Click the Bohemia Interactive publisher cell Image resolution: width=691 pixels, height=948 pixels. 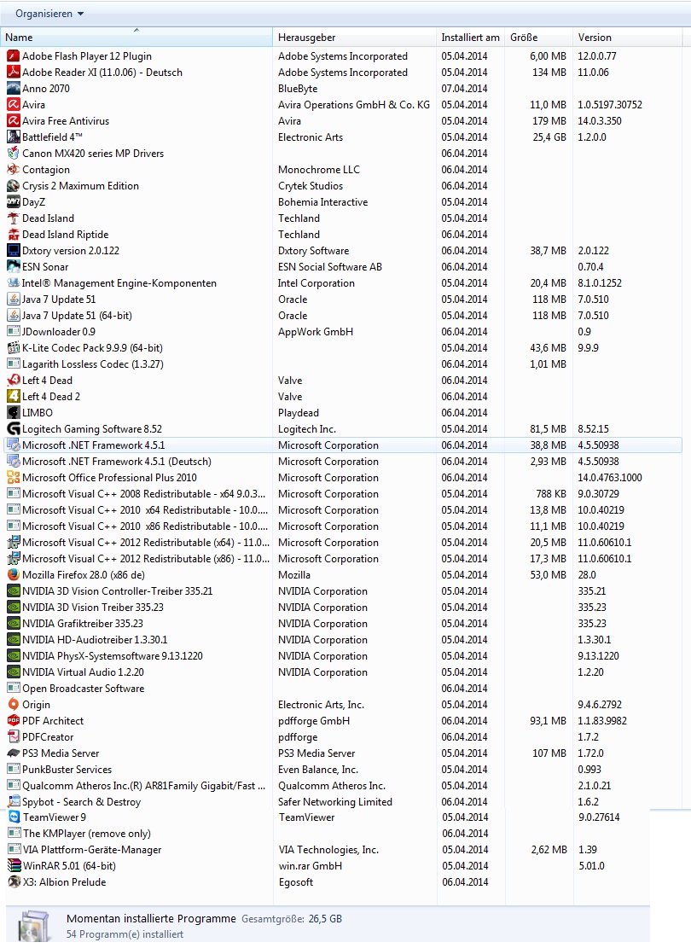[322, 202]
